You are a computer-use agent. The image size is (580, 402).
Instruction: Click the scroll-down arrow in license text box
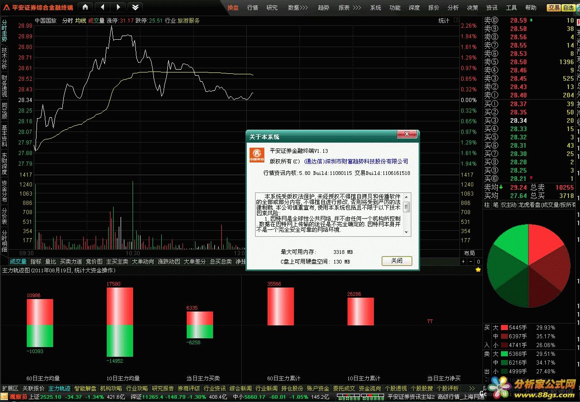407,232
